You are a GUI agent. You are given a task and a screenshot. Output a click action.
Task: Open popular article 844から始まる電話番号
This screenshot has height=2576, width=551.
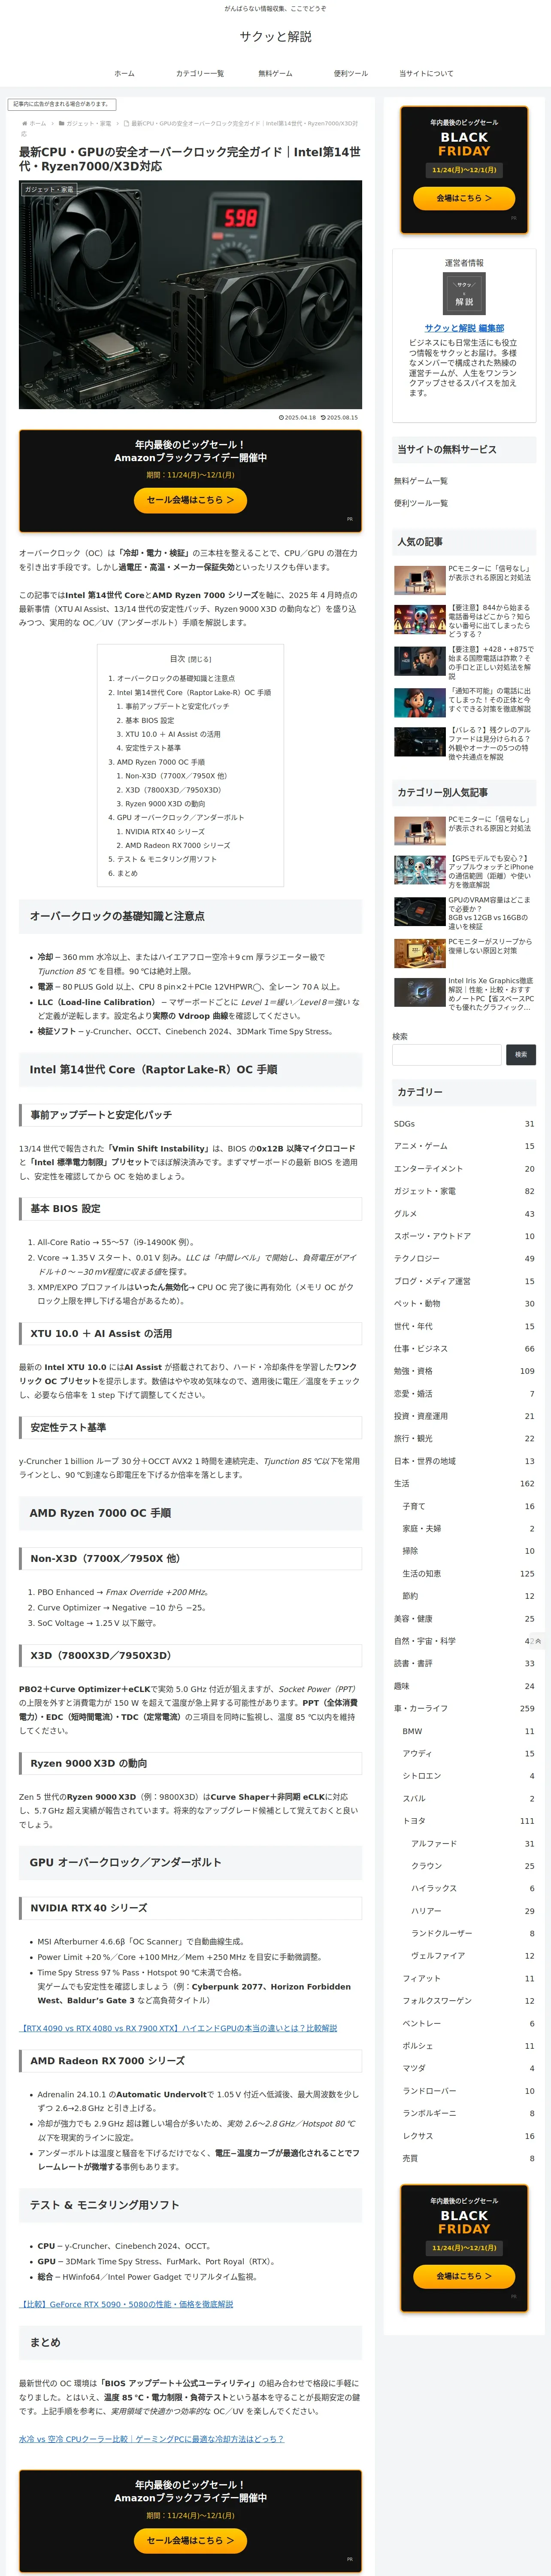[x=464, y=621]
